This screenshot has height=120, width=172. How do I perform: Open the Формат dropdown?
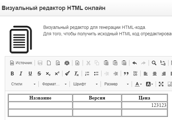pos(54,84)
